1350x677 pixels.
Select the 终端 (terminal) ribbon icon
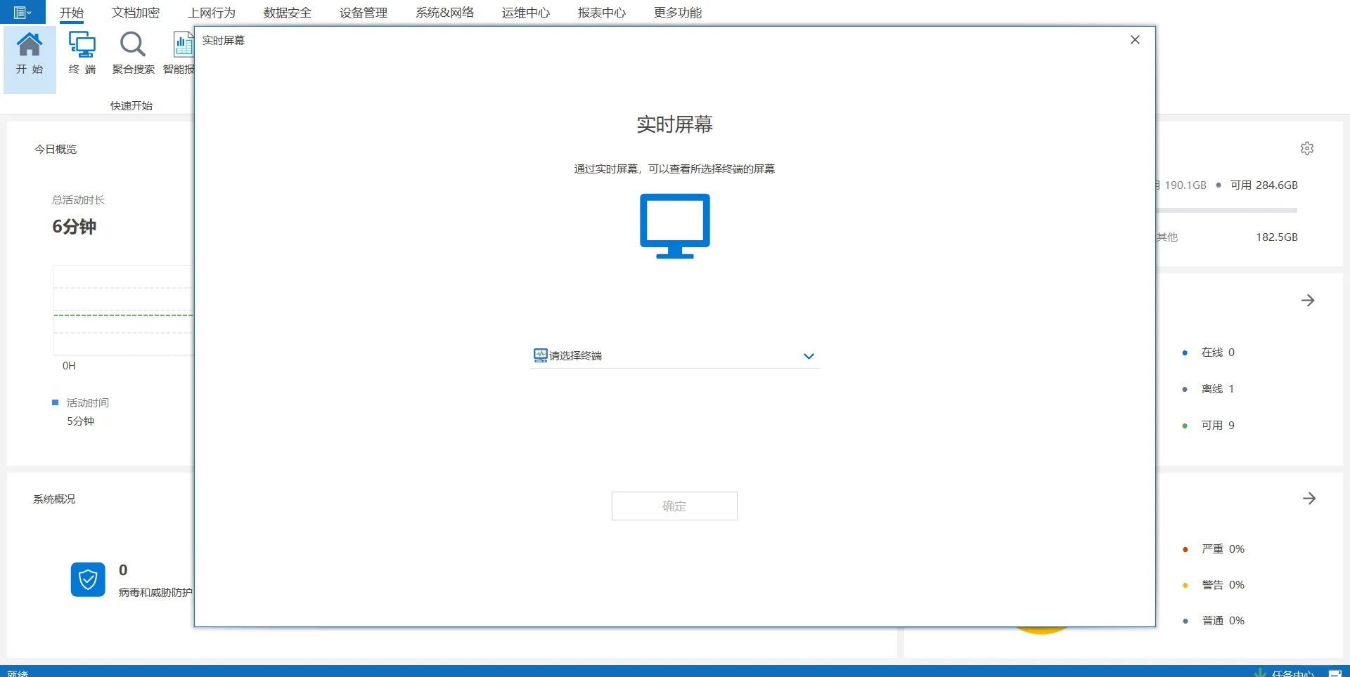(82, 53)
